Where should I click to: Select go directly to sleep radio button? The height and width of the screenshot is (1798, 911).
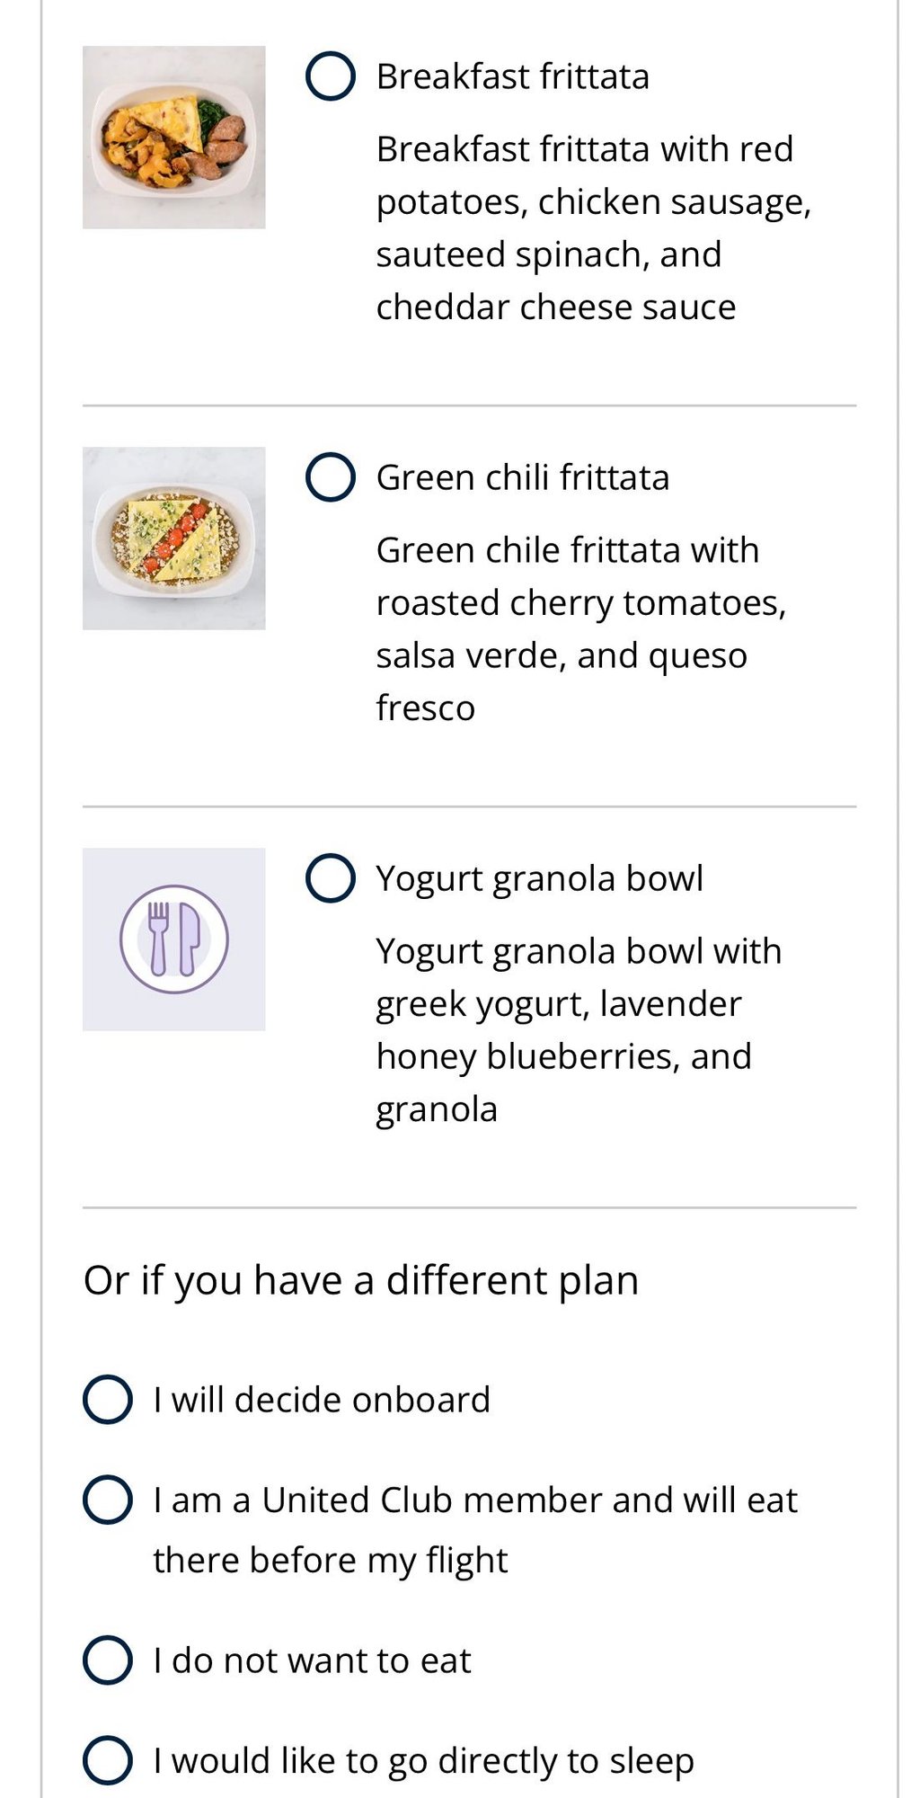pyautogui.click(x=108, y=1759)
